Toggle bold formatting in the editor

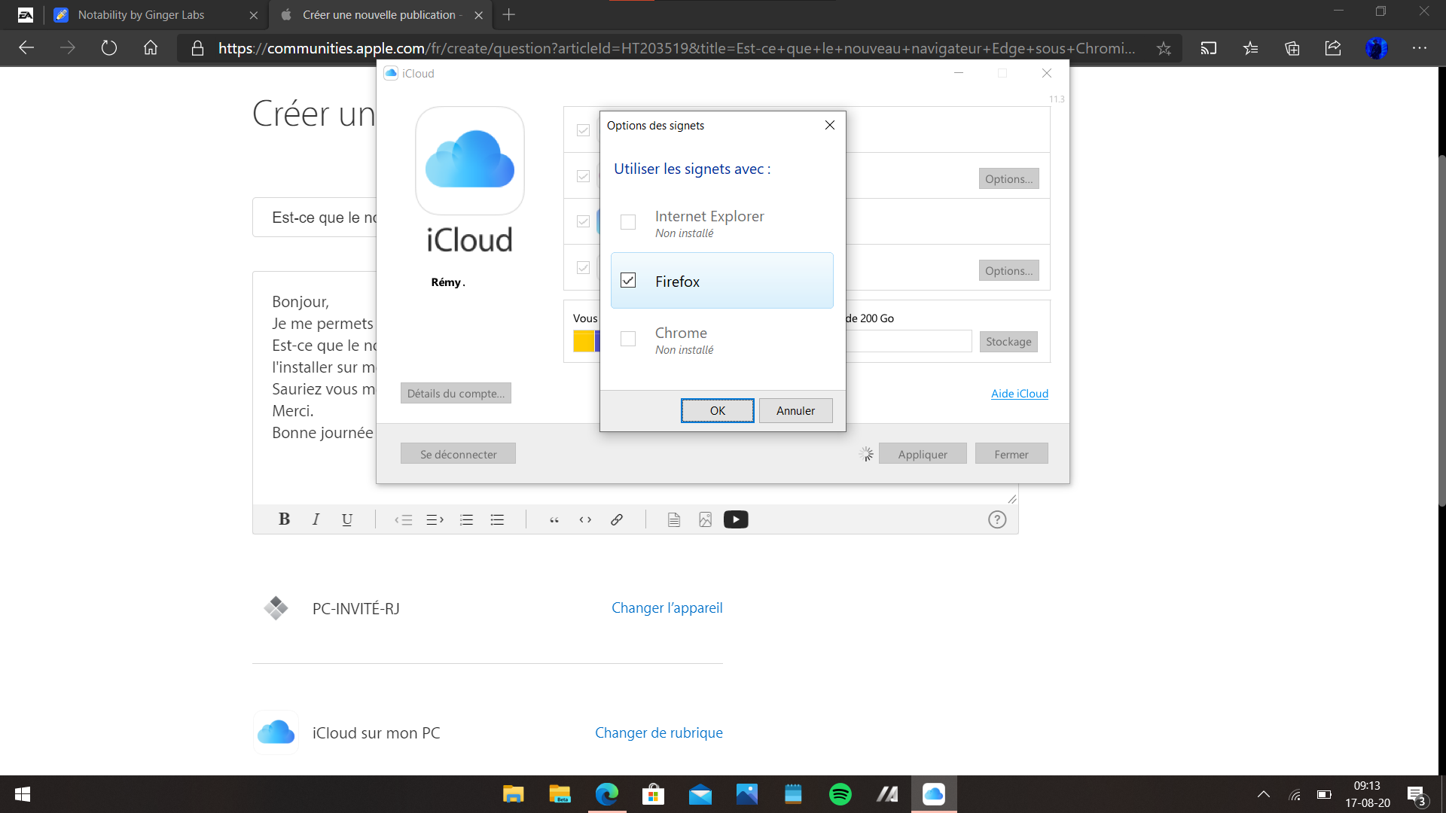pos(284,519)
